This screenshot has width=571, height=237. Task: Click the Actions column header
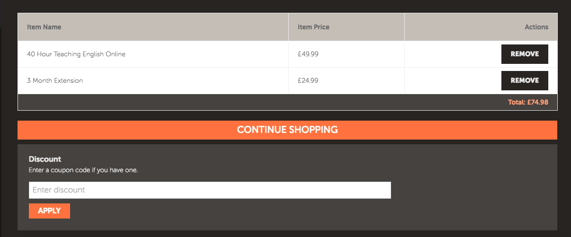(x=536, y=27)
